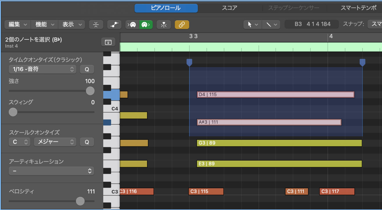Click the left cycle locator marker
Image resolution: width=382 pixels, height=210 pixels.
point(189,62)
